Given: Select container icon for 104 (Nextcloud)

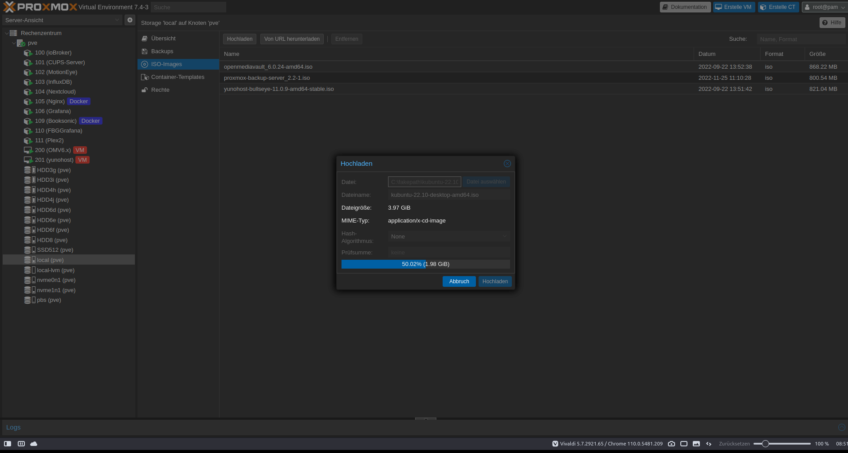Looking at the screenshot, I should (x=28, y=92).
